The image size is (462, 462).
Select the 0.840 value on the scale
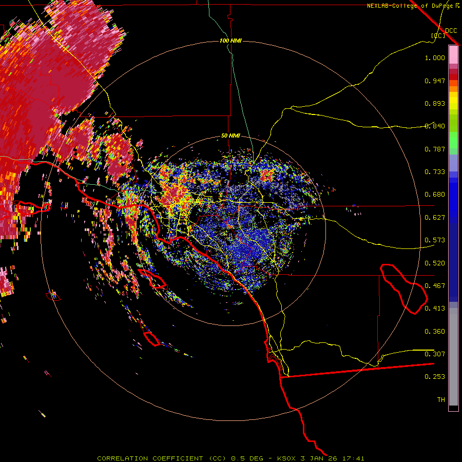[435, 126]
